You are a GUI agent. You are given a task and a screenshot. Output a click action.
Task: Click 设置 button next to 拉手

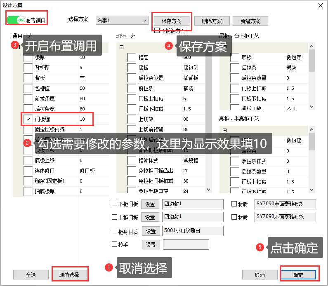(x=151, y=245)
